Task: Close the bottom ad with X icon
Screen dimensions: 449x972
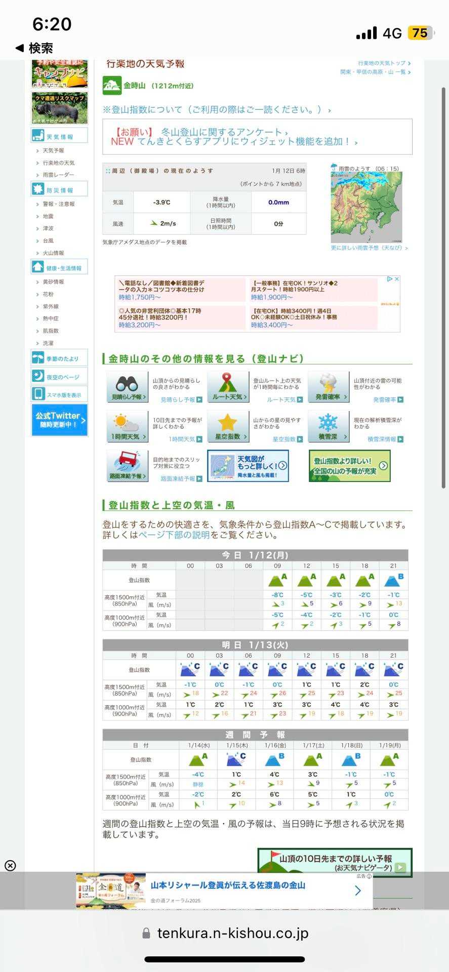Action: point(10,866)
